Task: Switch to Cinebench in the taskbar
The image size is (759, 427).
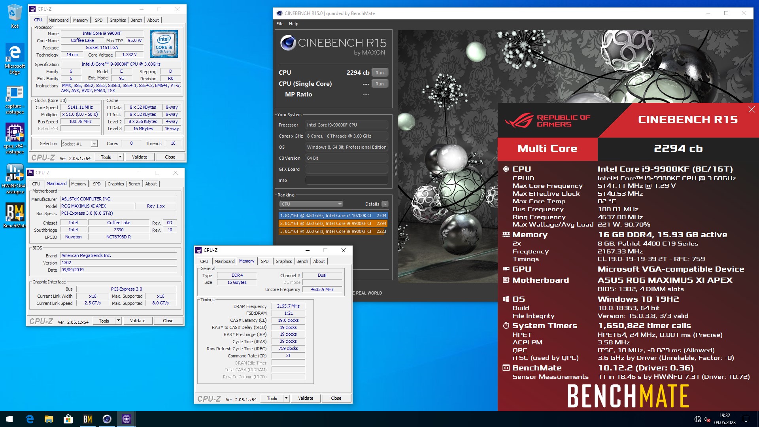Action: (107, 419)
